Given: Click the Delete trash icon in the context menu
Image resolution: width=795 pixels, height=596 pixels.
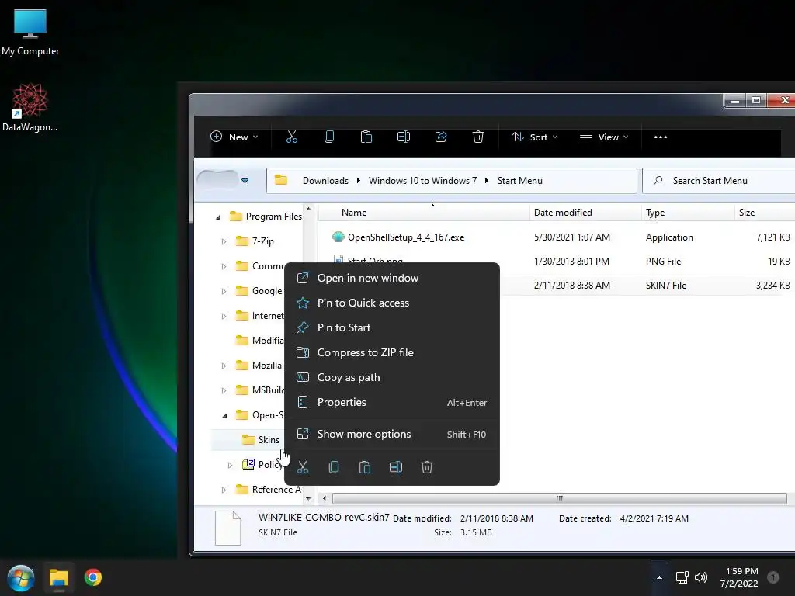Looking at the screenshot, I should click(x=427, y=467).
